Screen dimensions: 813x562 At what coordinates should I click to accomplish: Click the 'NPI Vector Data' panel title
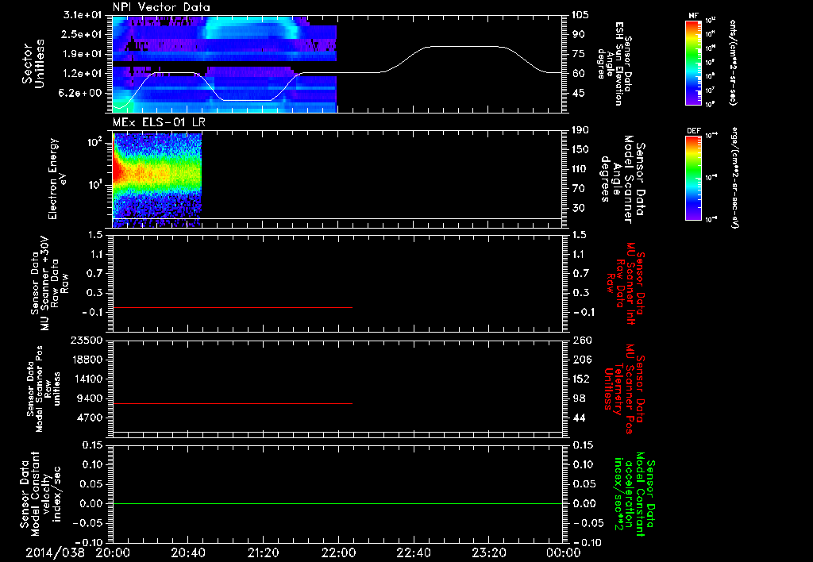(x=161, y=7)
